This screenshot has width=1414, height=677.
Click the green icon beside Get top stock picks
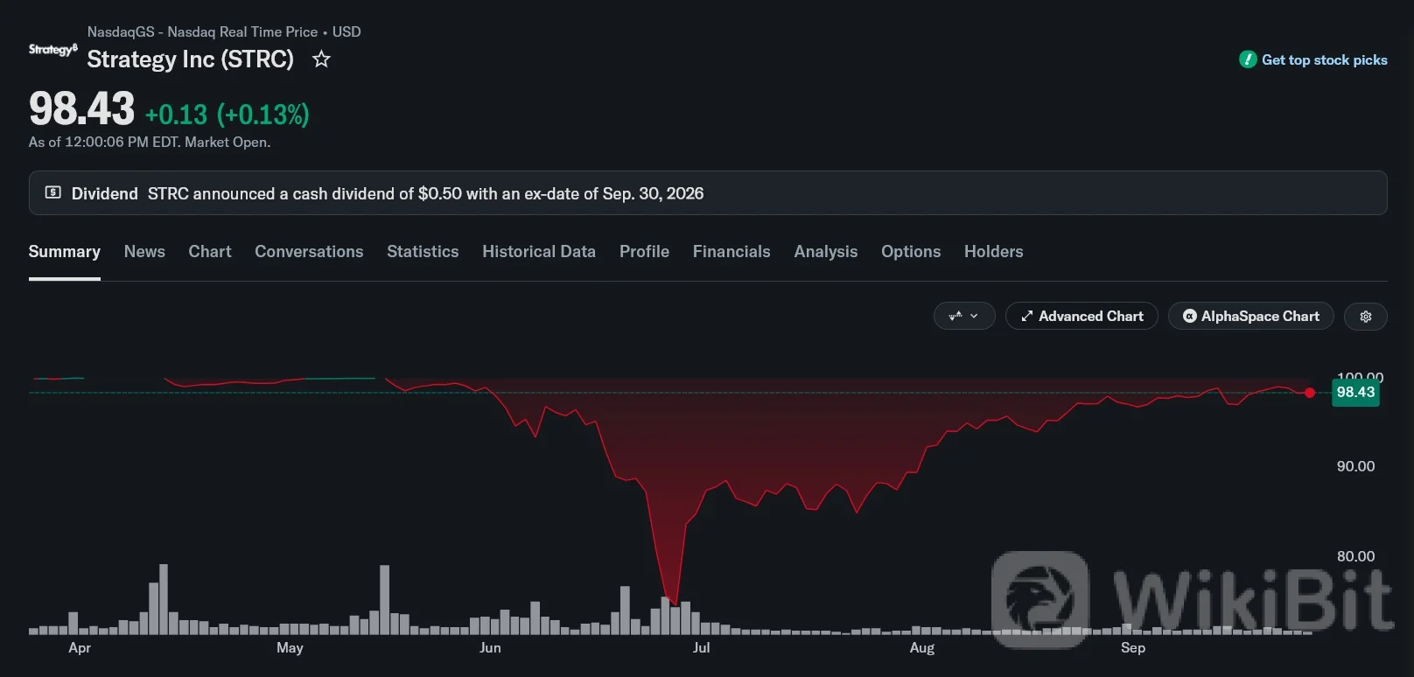click(1248, 59)
